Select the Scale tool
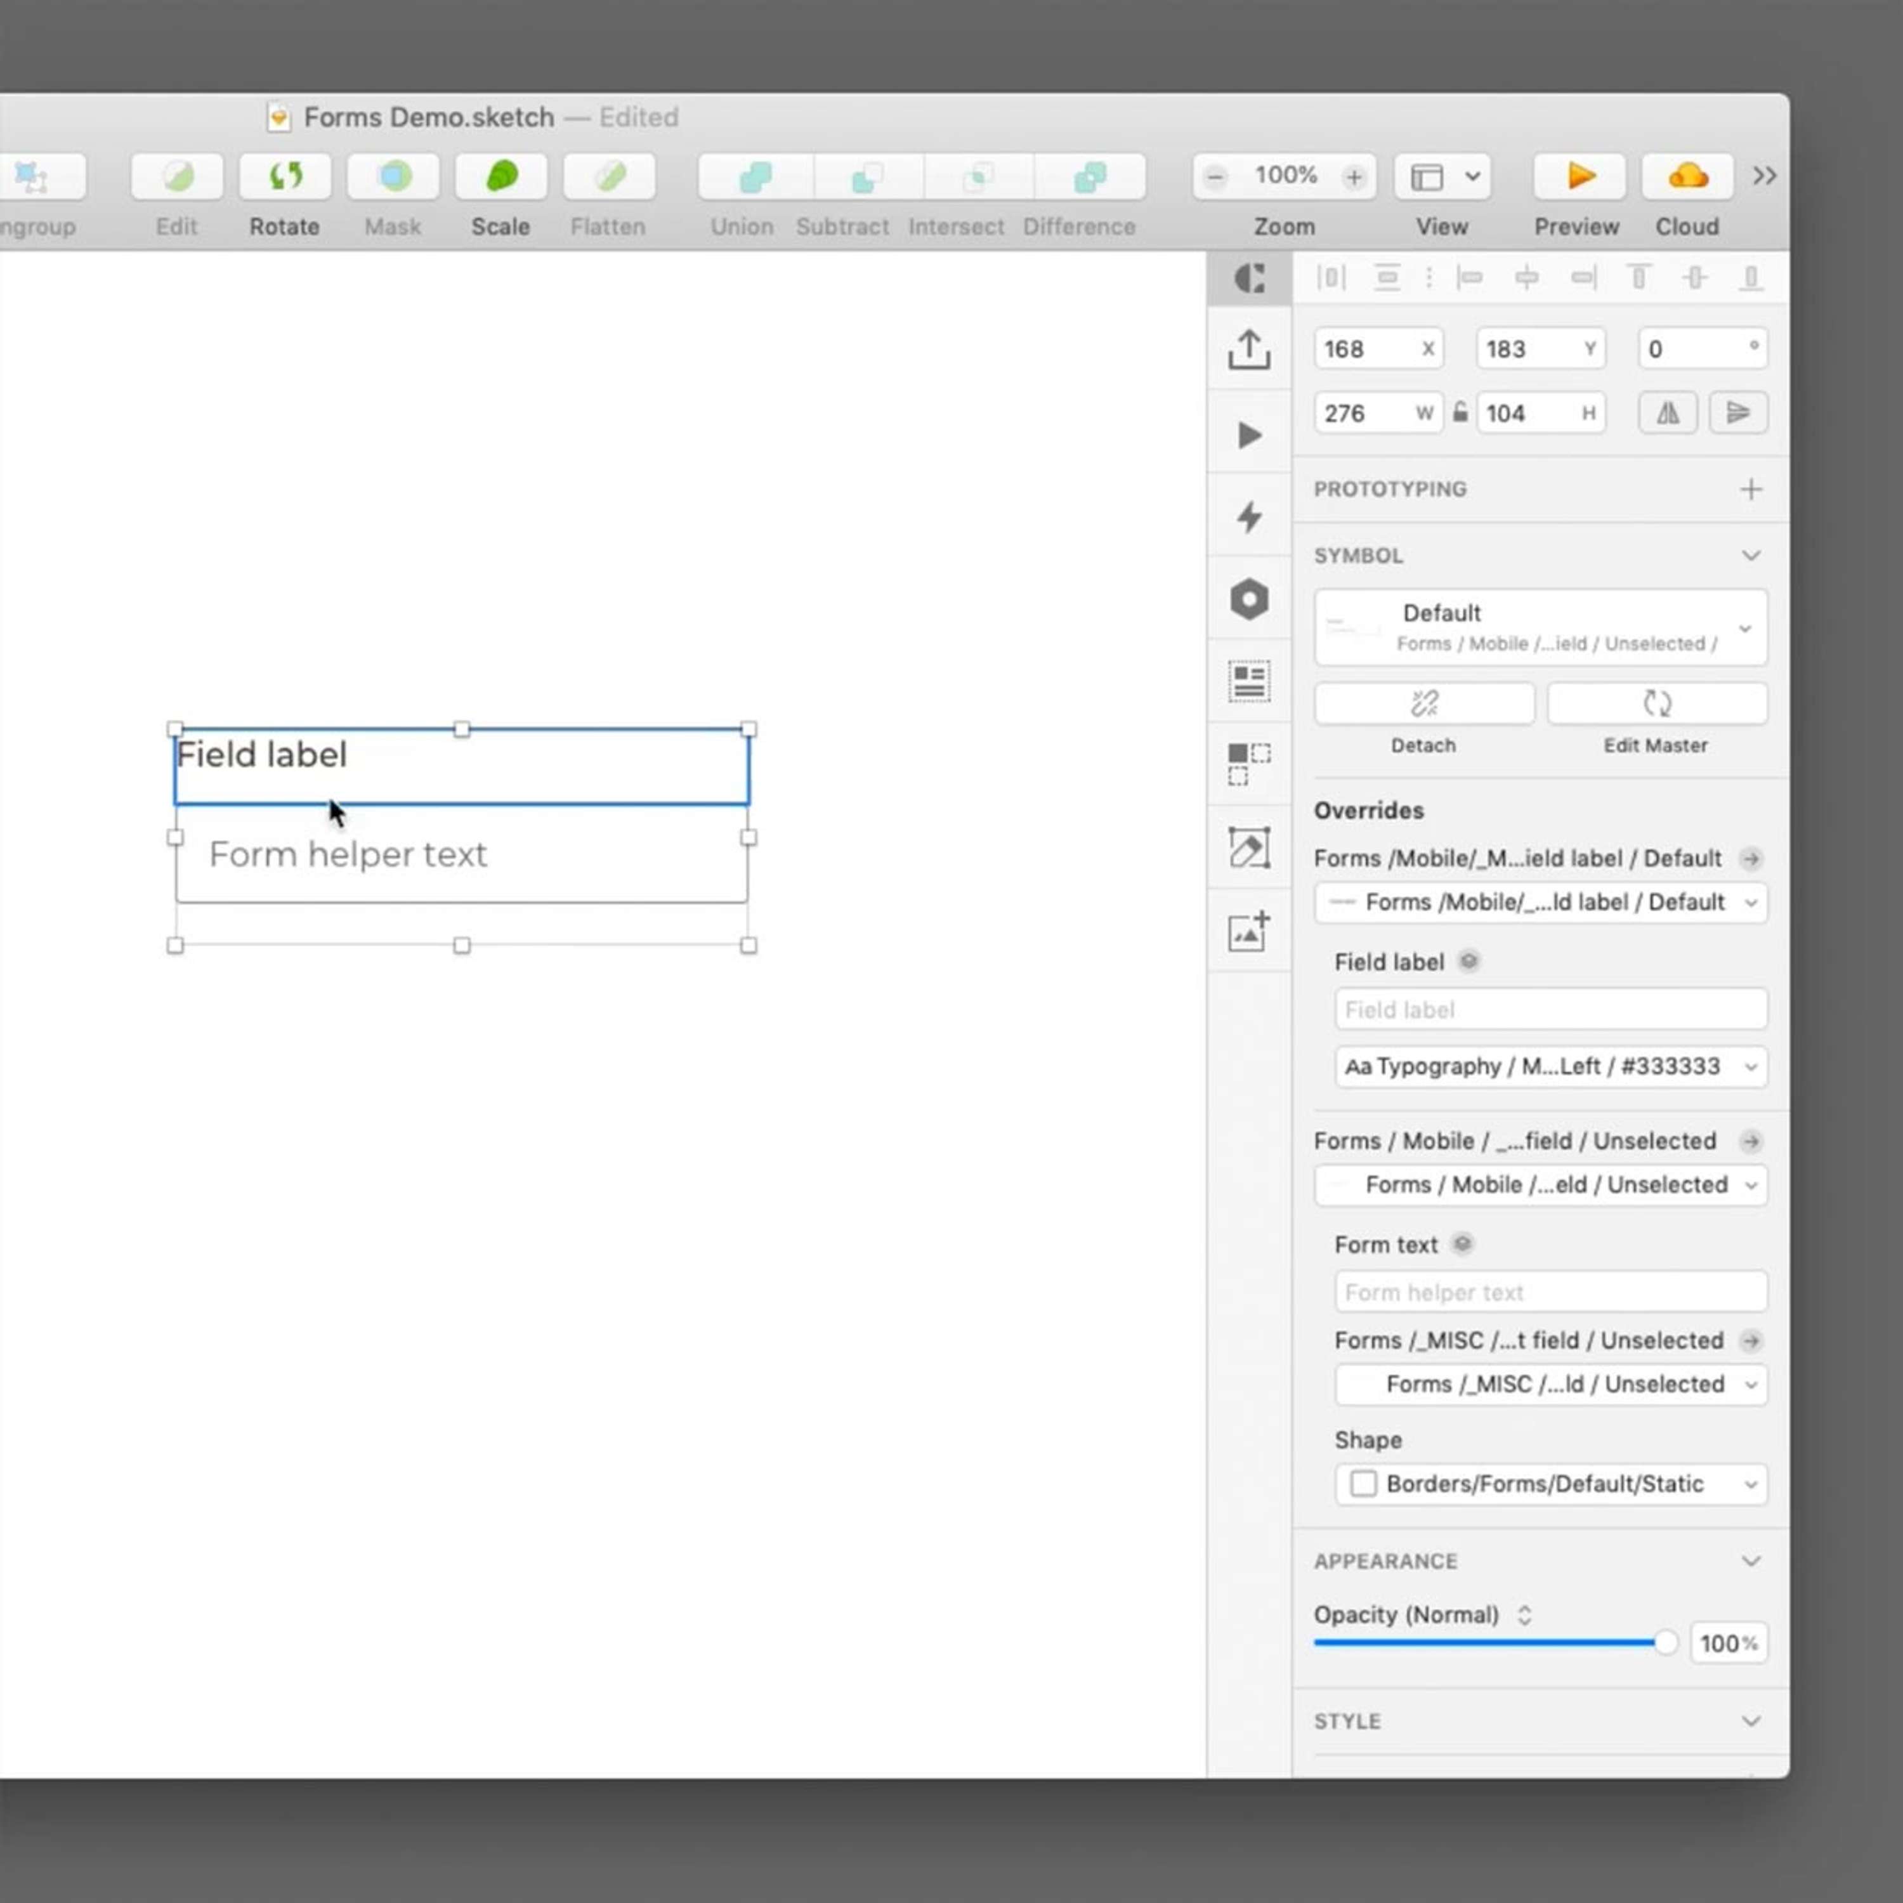Image resolution: width=1903 pixels, height=1903 pixels. click(x=500, y=178)
